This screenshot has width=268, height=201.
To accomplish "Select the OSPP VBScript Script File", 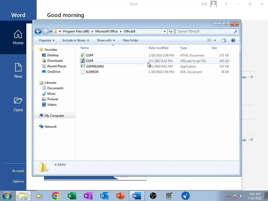I will (x=154, y=61).
